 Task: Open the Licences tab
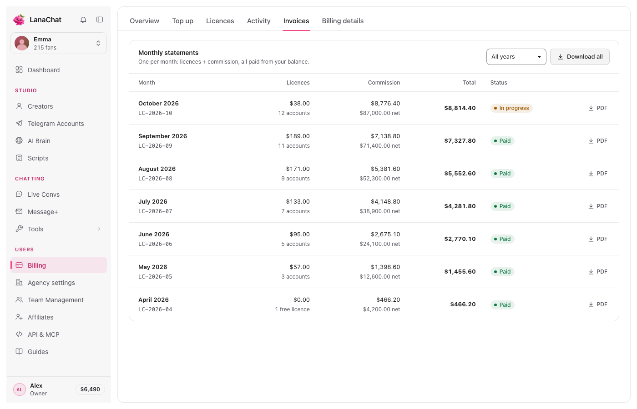pyautogui.click(x=220, y=21)
